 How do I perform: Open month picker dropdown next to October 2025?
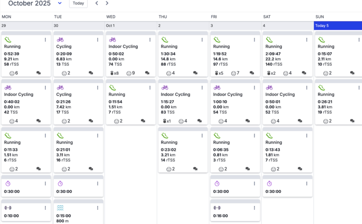[x=60, y=3]
